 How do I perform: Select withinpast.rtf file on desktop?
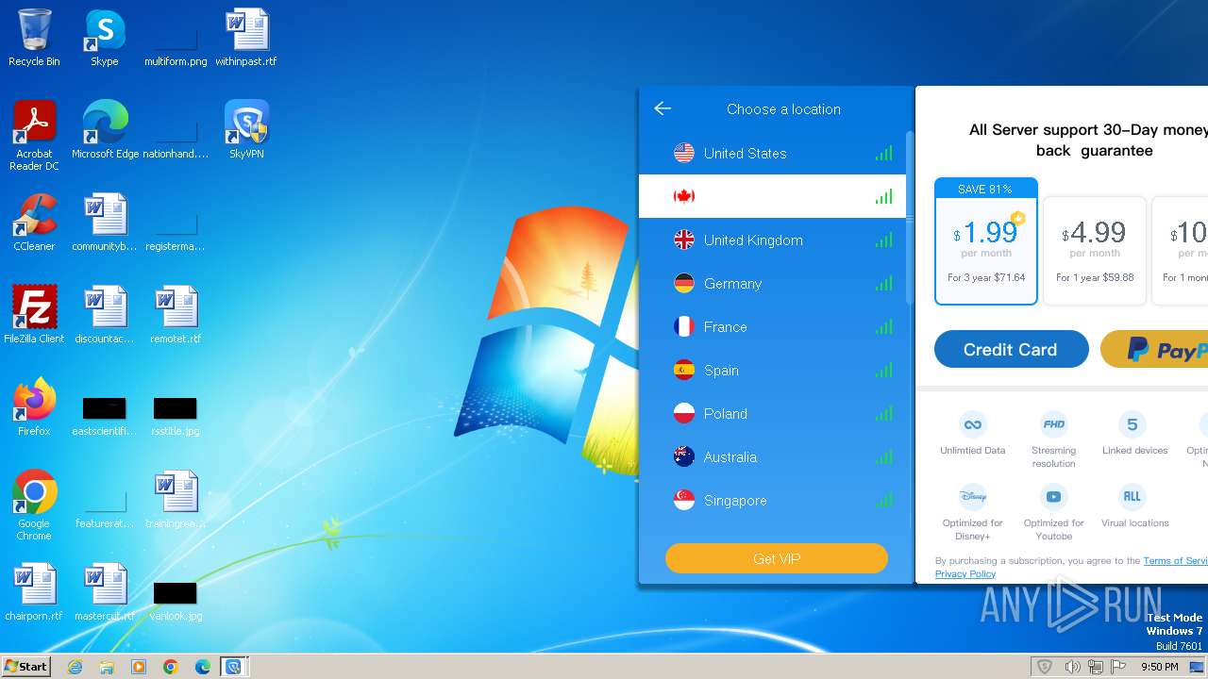click(246, 38)
